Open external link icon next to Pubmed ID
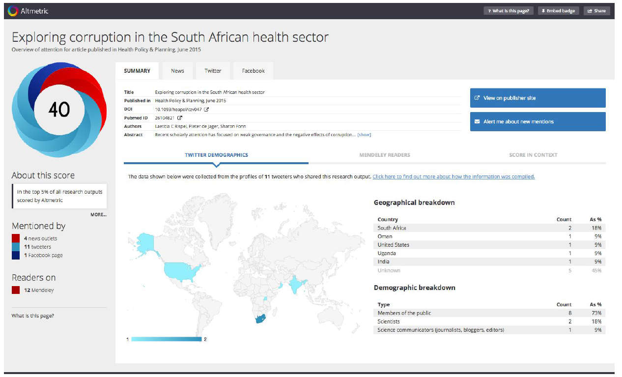 pyautogui.click(x=180, y=118)
